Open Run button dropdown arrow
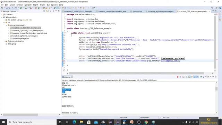This screenshot has width=222, height=125. [23, 8]
